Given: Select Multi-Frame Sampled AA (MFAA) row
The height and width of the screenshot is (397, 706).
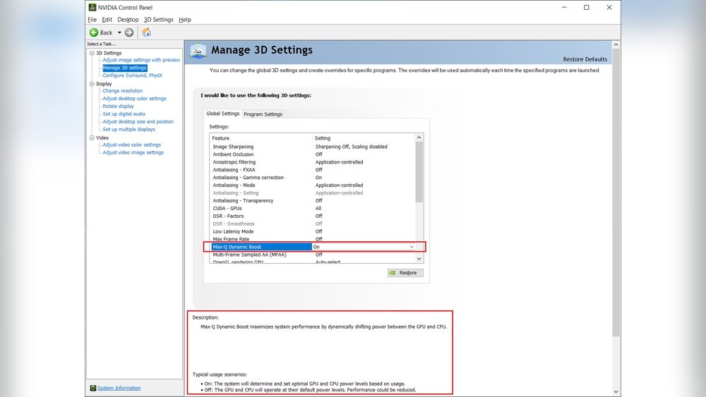Looking at the screenshot, I should coord(313,255).
